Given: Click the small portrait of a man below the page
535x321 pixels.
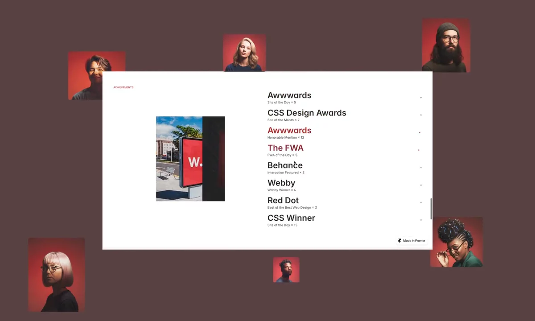Looking at the screenshot, I should (286, 270).
